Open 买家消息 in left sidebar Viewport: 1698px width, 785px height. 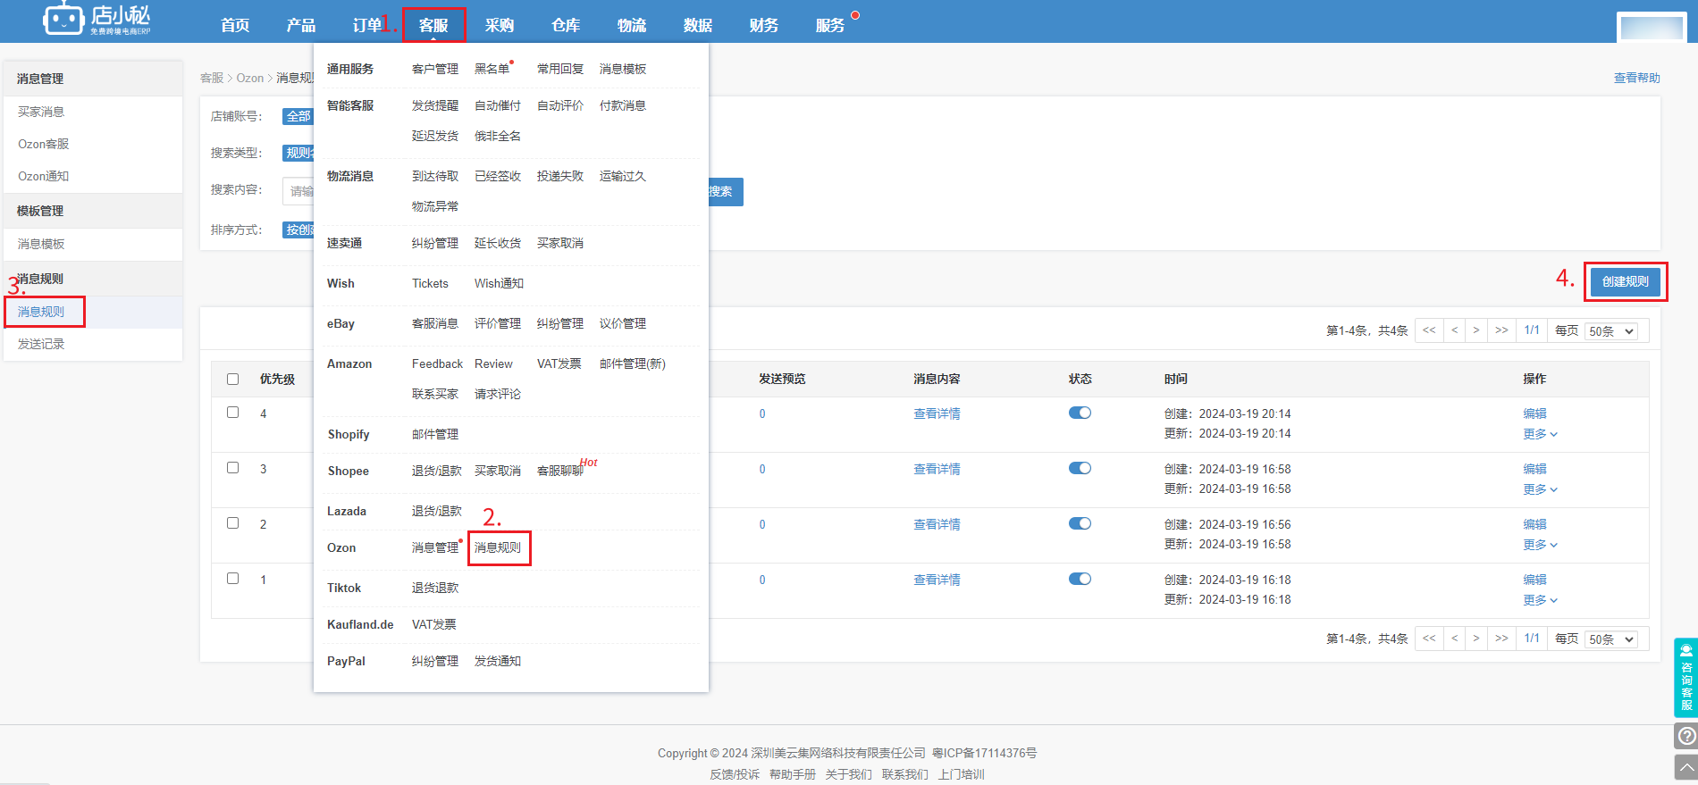[41, 112]
